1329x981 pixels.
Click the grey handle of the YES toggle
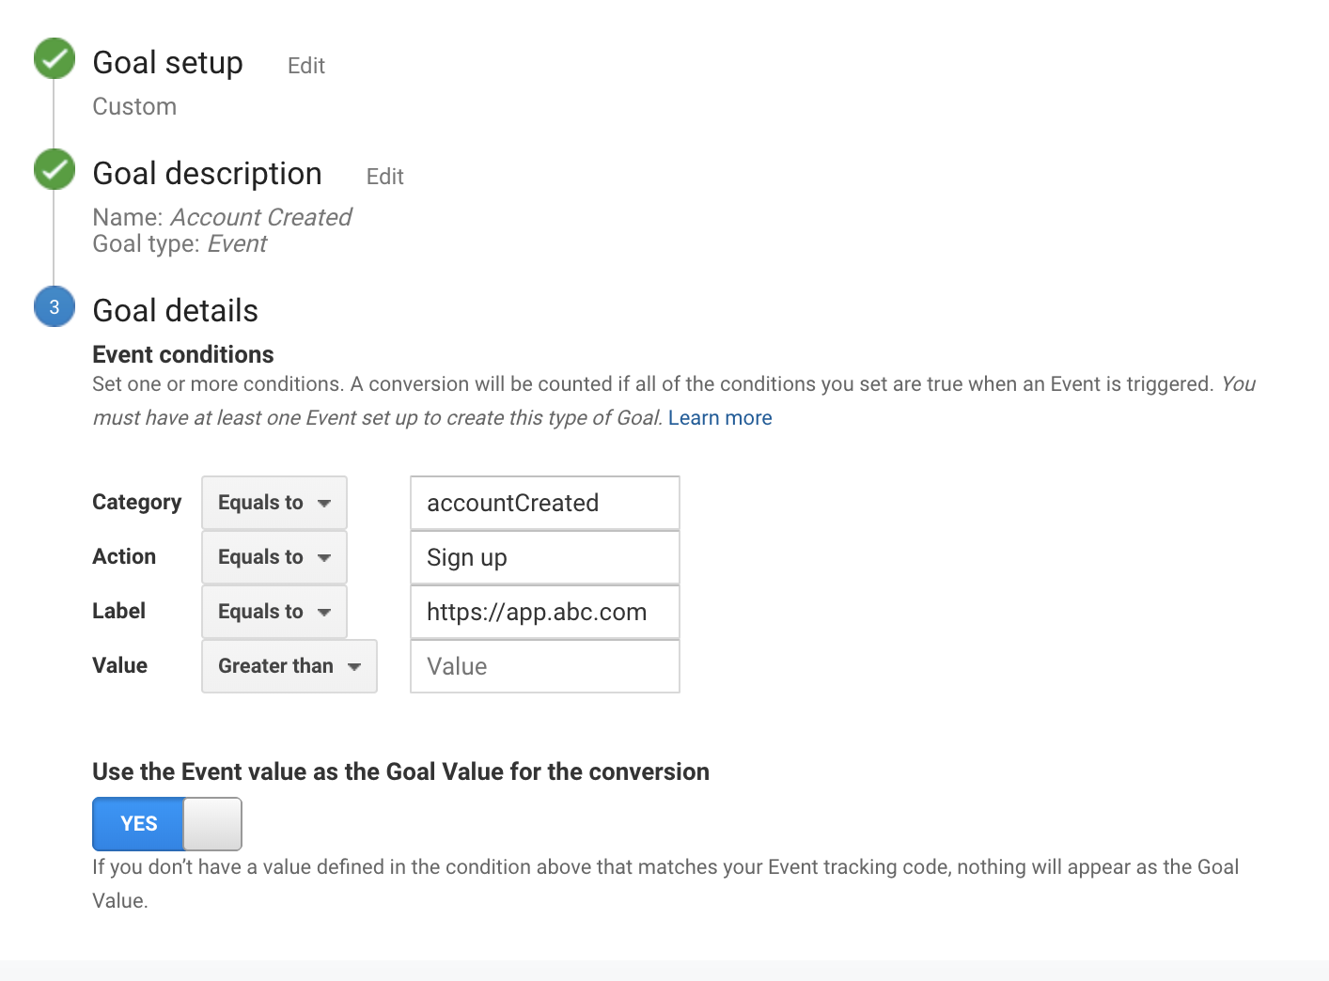pyautogui.click(x=212, y=824)
